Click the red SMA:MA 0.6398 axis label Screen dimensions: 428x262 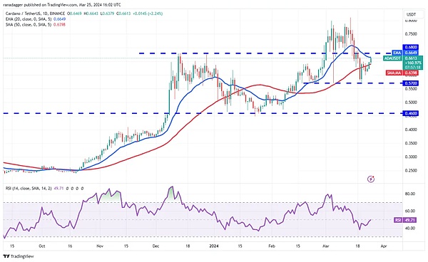402,73
